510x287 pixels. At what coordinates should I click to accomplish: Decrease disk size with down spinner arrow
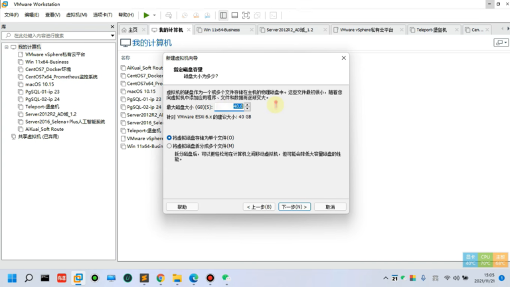tap(248, 108)
